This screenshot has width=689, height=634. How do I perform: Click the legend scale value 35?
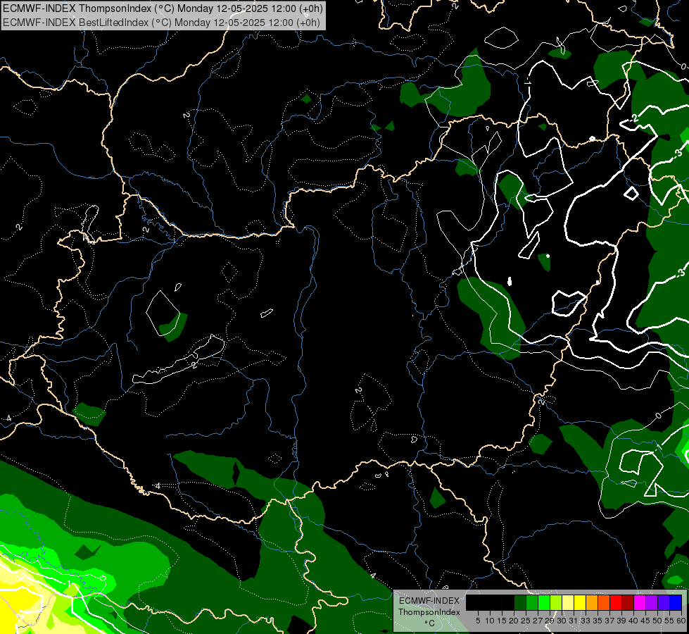[x=598, y=621]
